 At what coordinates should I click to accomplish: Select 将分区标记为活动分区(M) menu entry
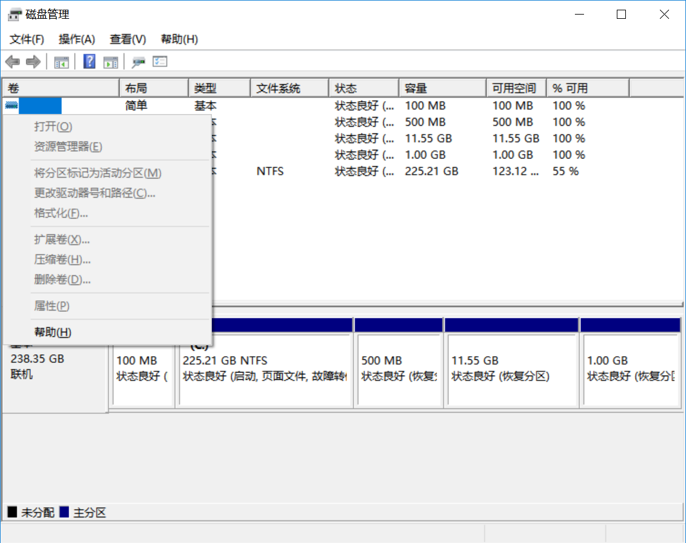(107, 173)
